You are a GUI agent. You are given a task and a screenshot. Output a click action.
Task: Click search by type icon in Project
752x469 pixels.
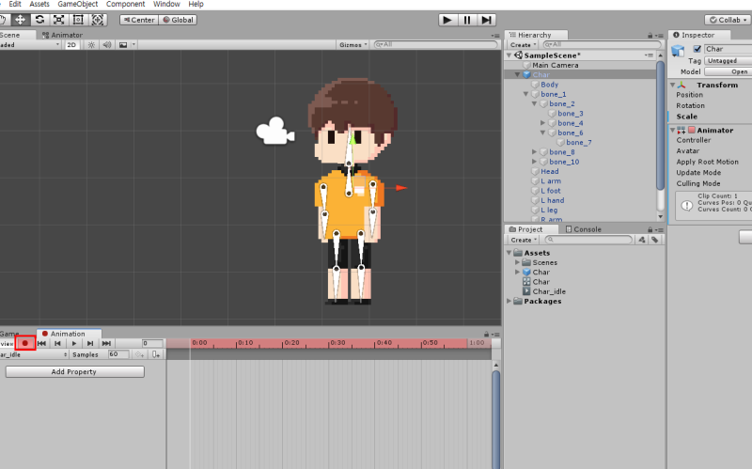pos(642,240)
